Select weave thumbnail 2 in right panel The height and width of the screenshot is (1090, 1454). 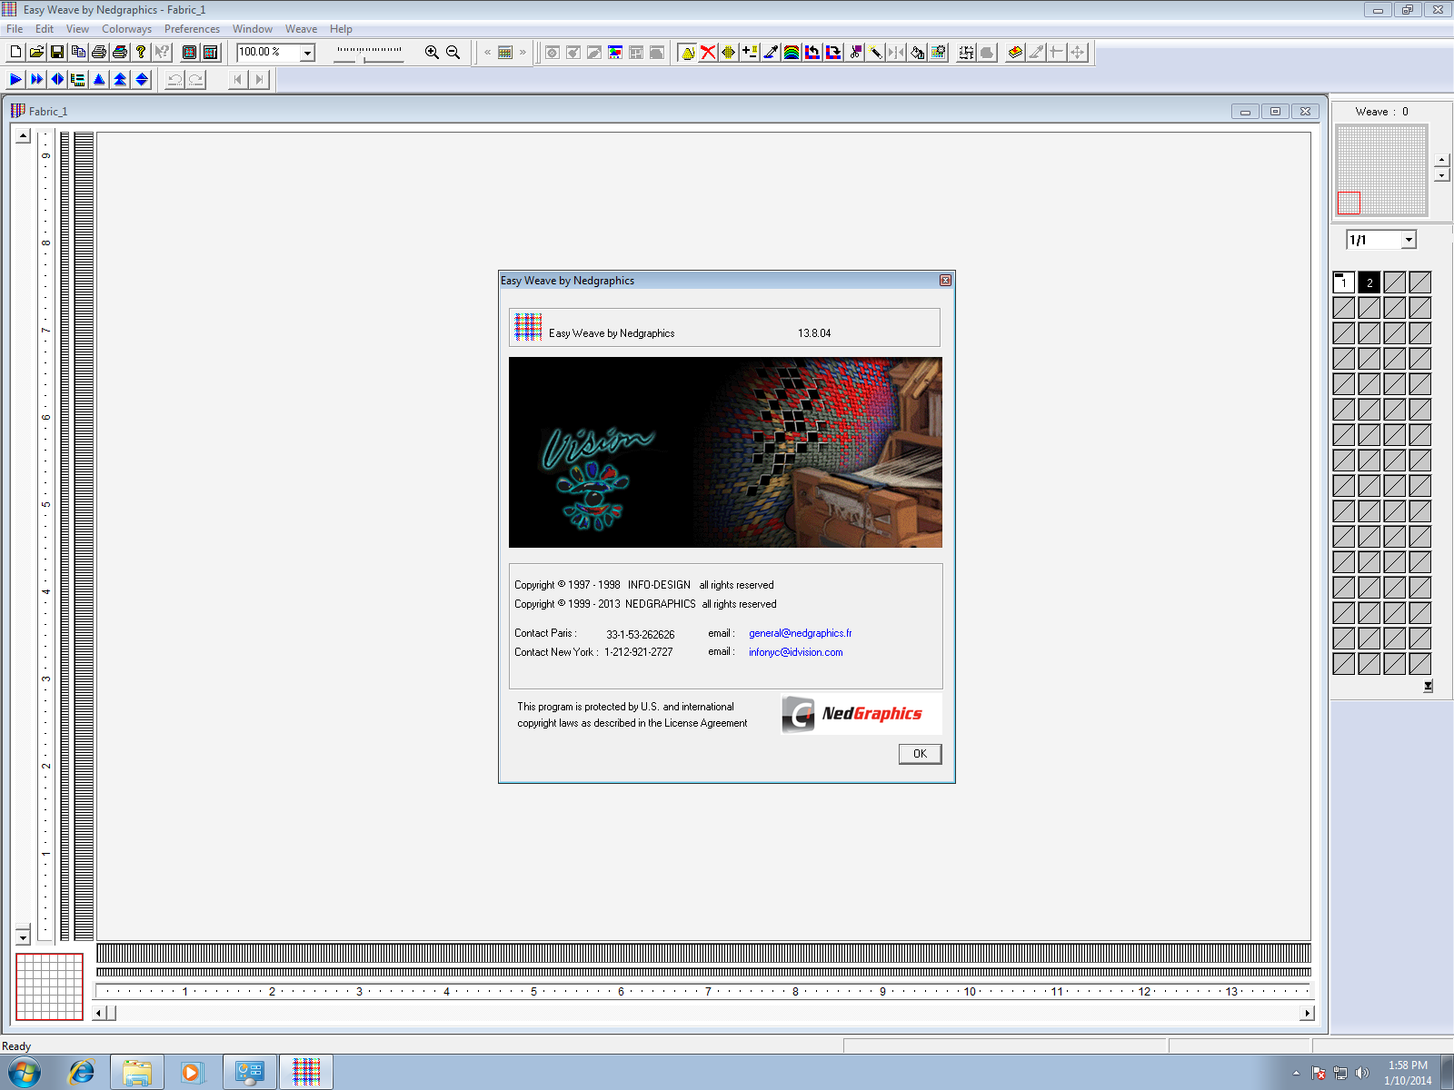coord(1369,282)
